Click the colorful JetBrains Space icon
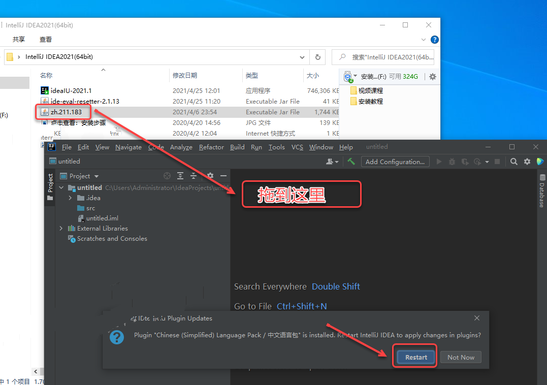Screen dimensions: 547x385 [540, 162]
